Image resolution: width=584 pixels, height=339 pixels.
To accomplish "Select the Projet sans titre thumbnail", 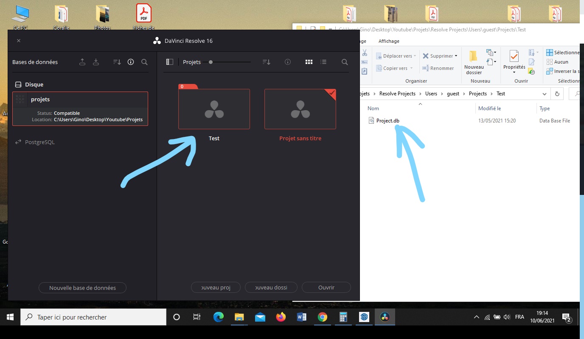I will tap(300, 109).
